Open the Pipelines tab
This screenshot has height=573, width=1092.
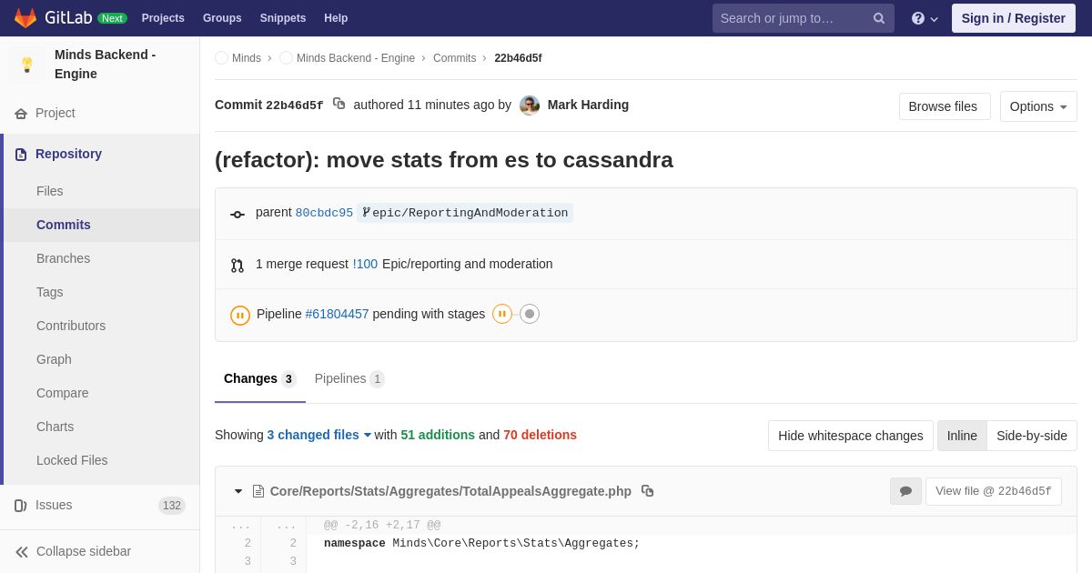(x=349, y=378)
